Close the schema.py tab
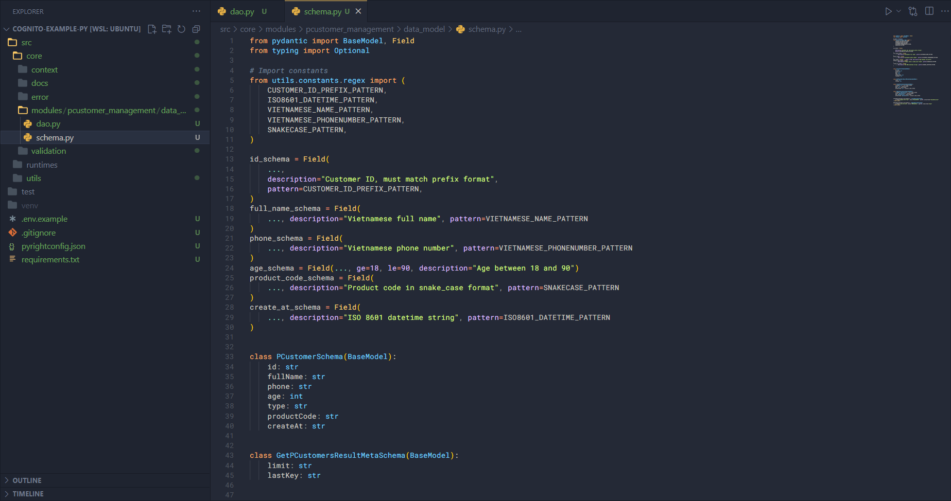951x501 pixels. 358,11
